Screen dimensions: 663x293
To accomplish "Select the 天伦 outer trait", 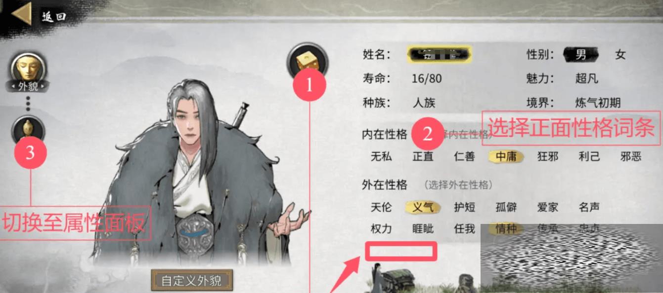I will [x=381, y=207].
